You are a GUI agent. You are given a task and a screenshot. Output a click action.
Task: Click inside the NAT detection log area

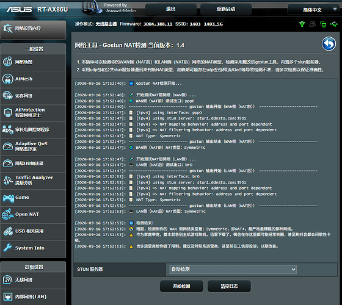(205, 171)
